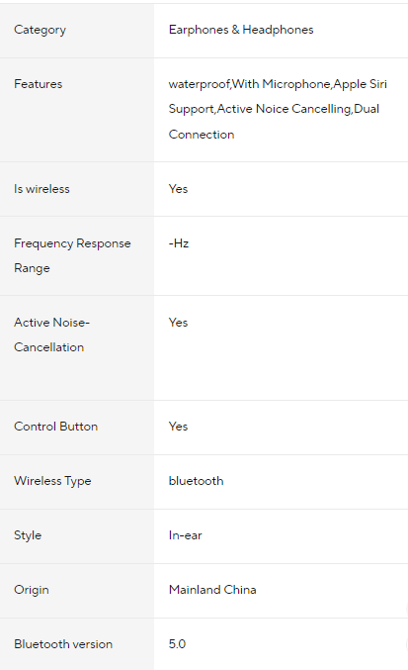The image size is (408, 670).
Task: Click the Style label
Action: click(28, 535)
